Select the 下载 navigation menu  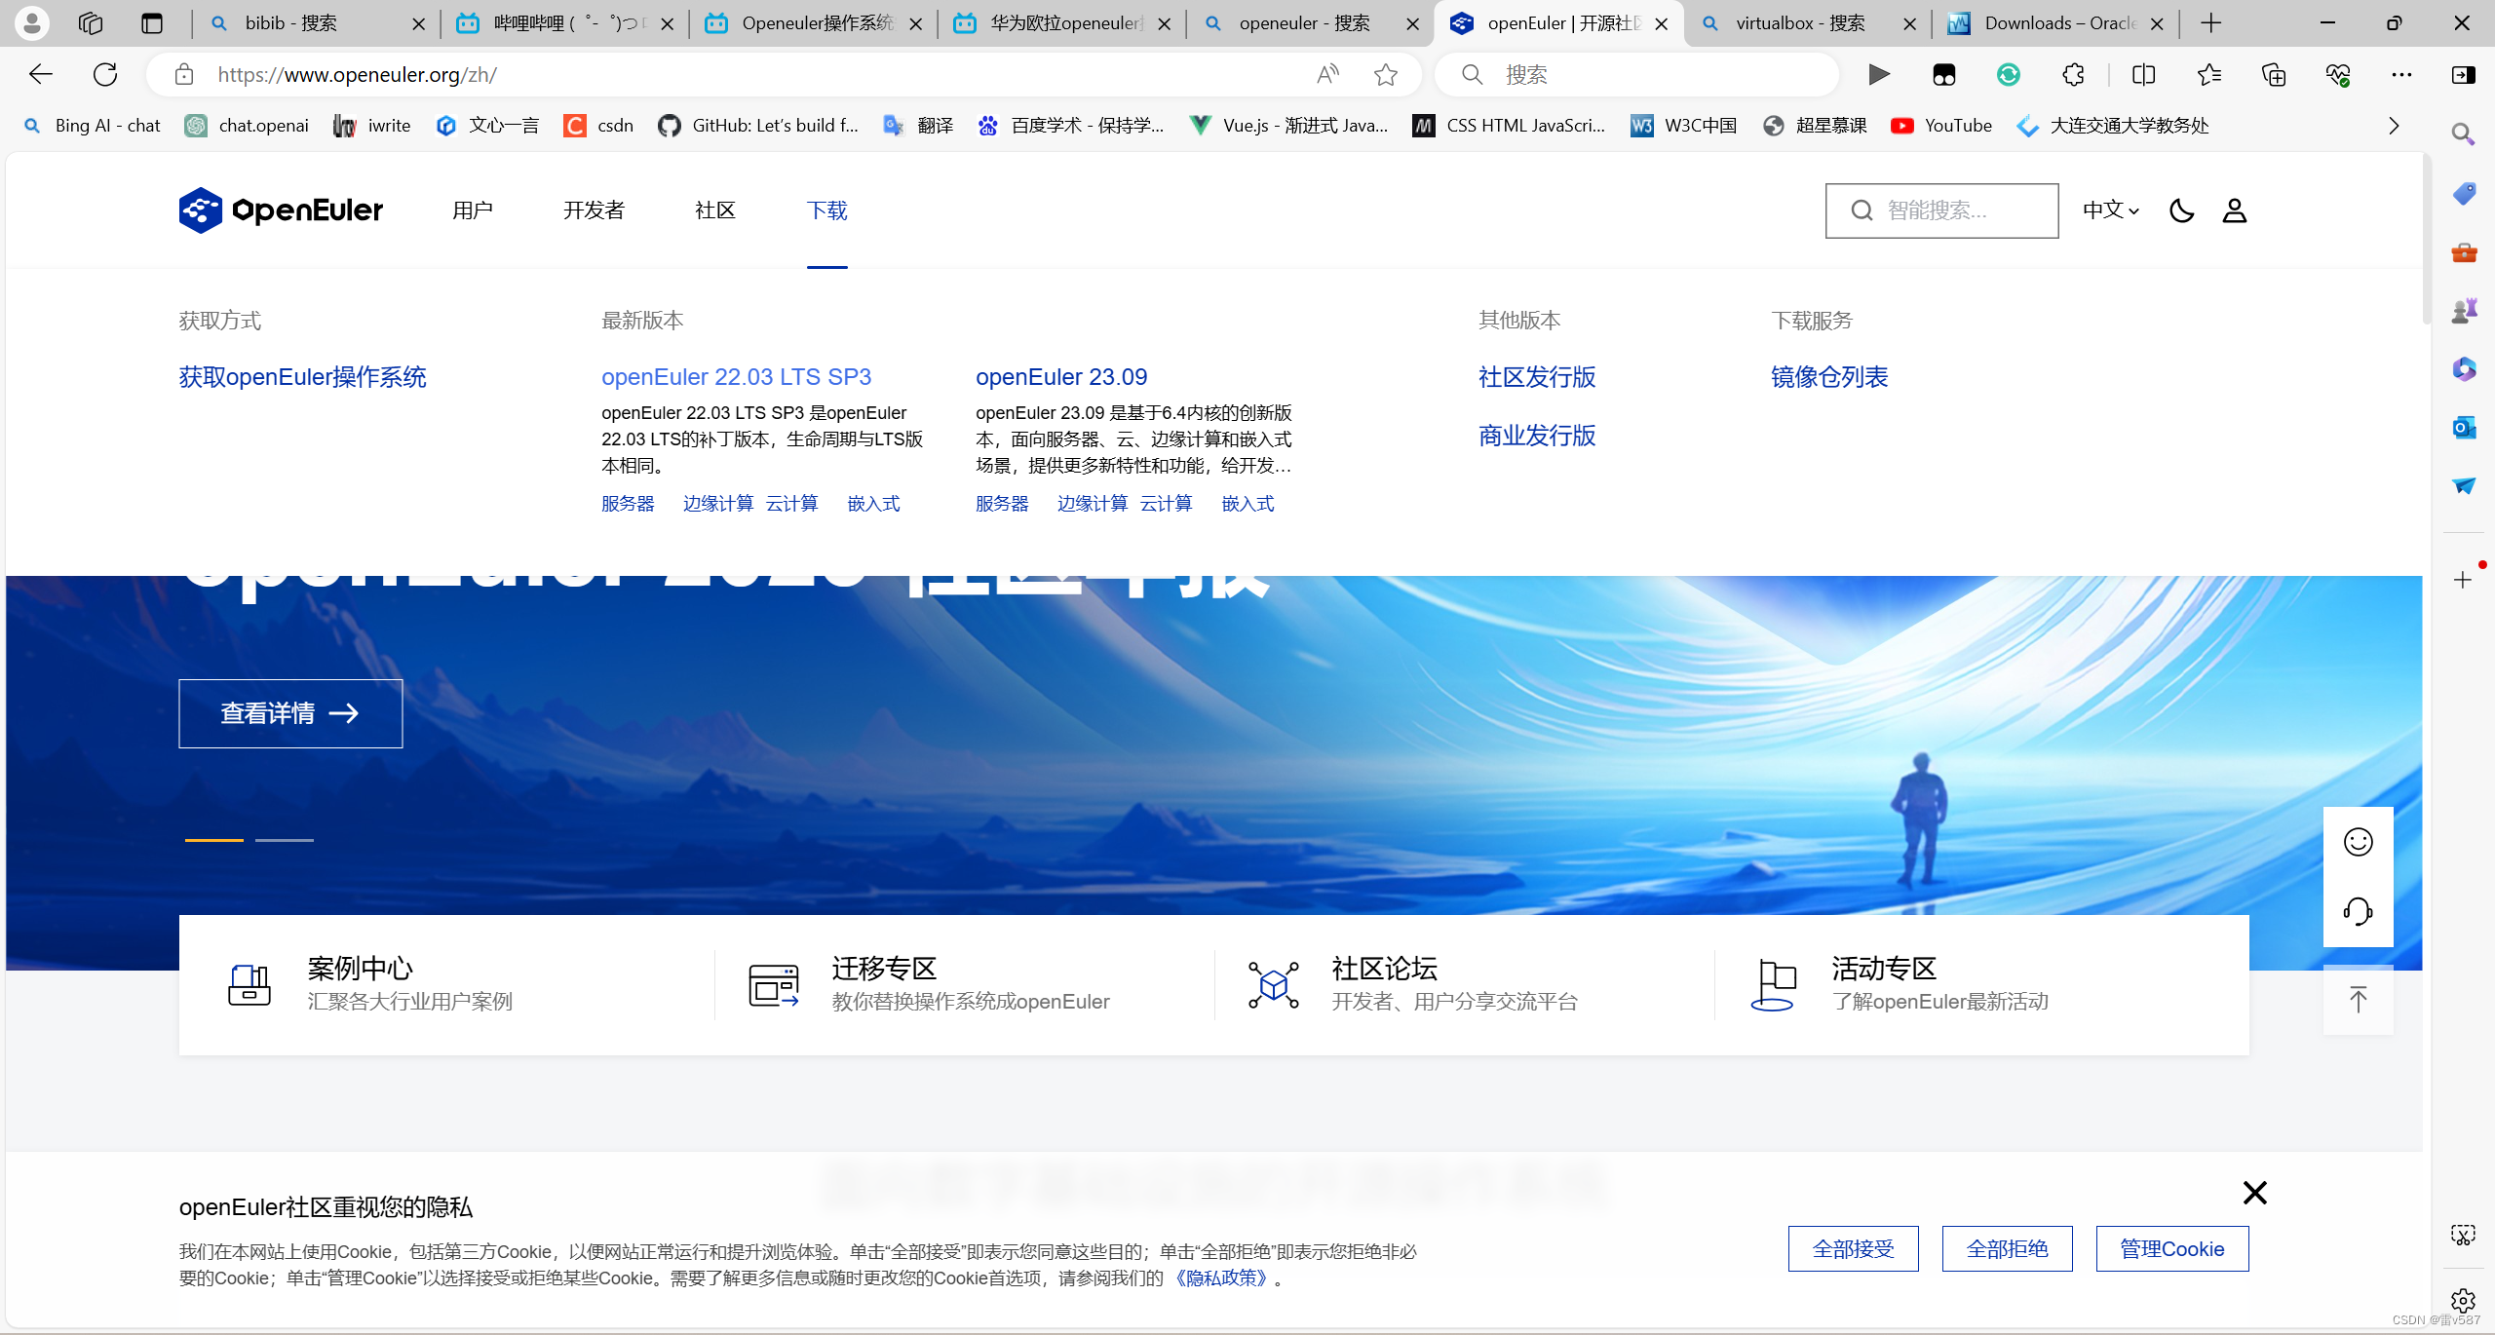(x=827, y=210)
